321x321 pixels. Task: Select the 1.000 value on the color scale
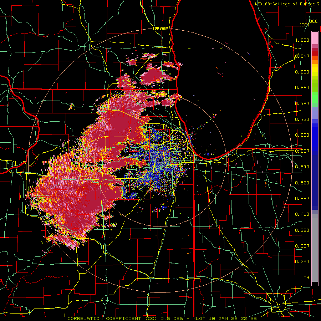[302, 40]
